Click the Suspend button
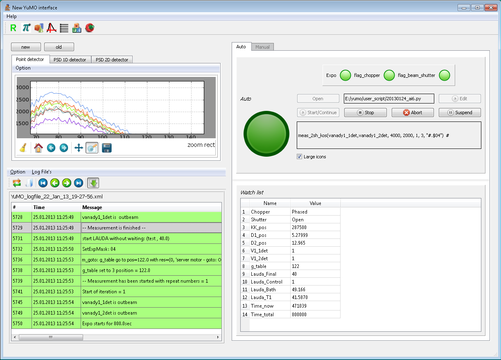The image size is (501, 360). click(x=460, y=112)
